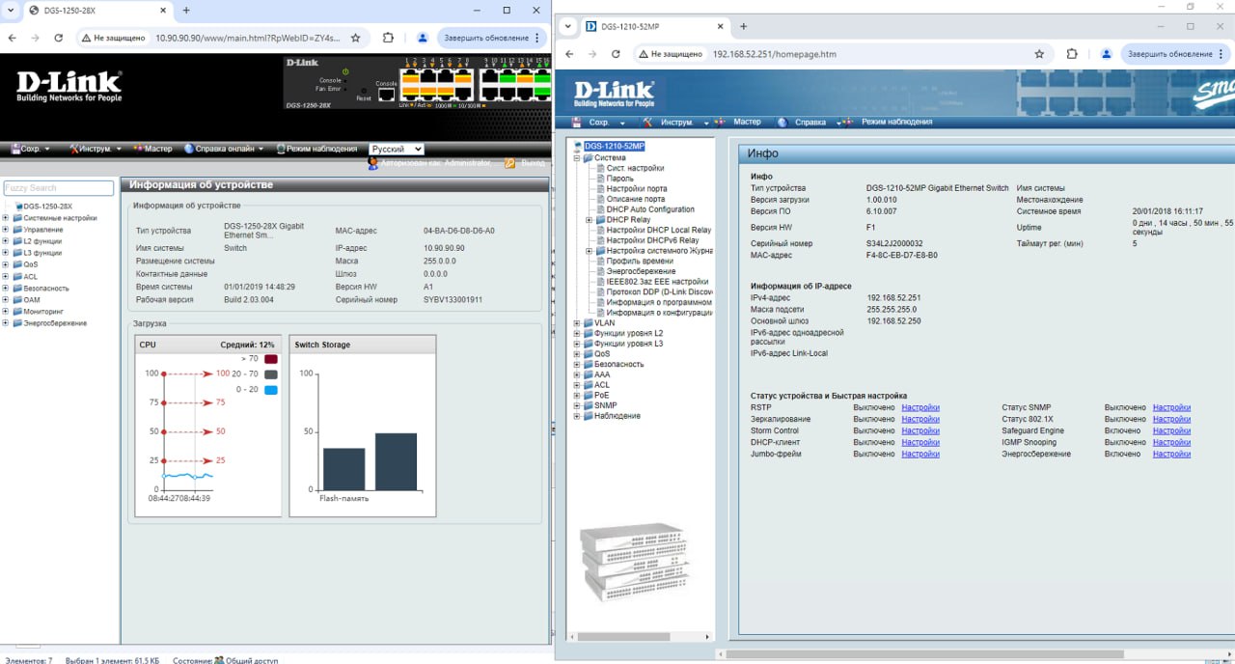Open the profile avatar in the DGS-1210-52MP browser window
The height and width of the screenshot is (664, 1235).
(x=1107, y=54)
